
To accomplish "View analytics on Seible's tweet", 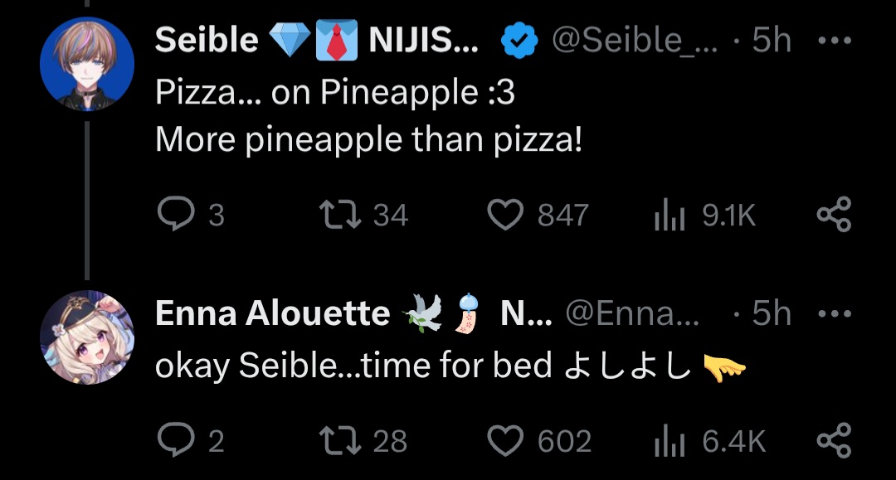I will pos(667,216).
